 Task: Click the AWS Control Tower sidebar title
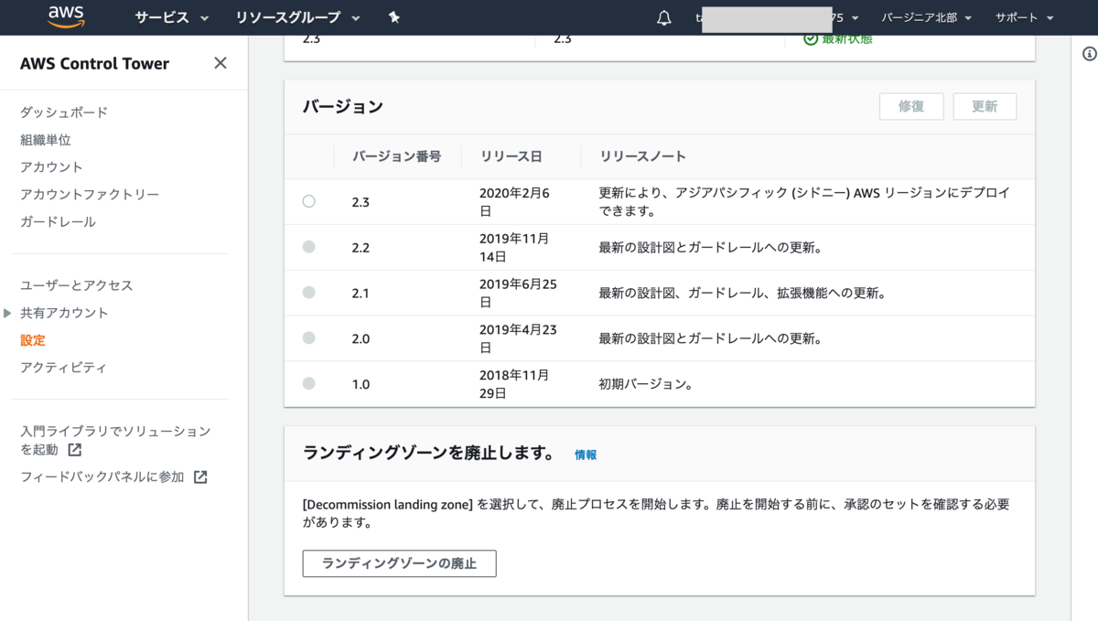[94, 63]
